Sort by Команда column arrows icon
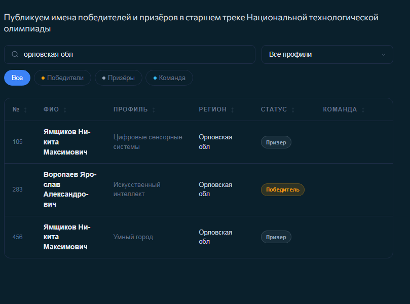410x304 pixels. pos(363,110)
